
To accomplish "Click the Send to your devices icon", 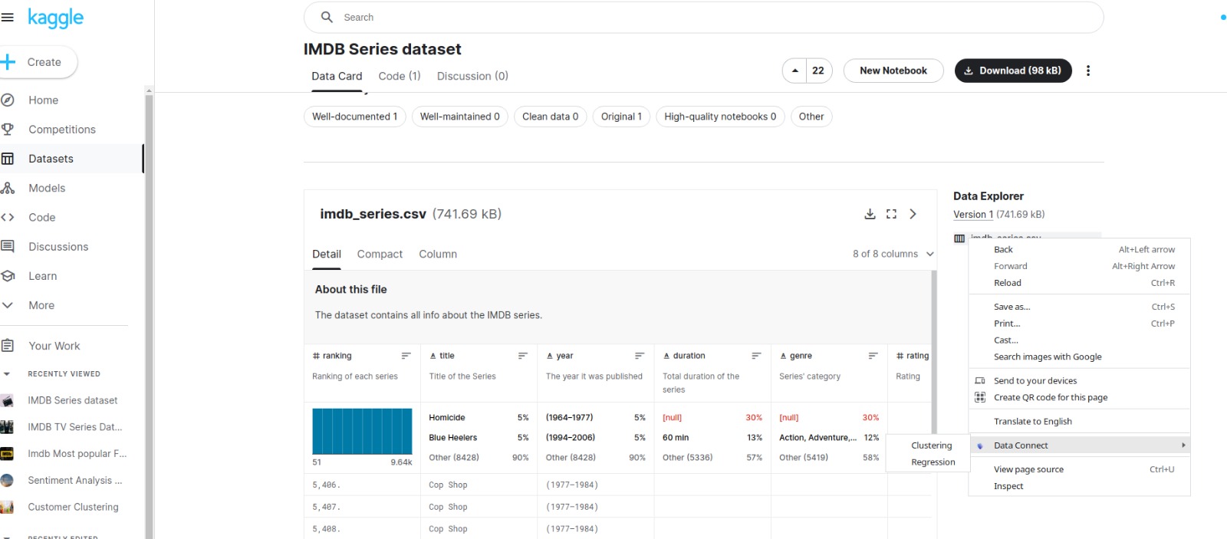I will 980,381.
